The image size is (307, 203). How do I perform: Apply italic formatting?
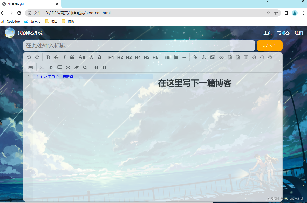tap(64, 57)
